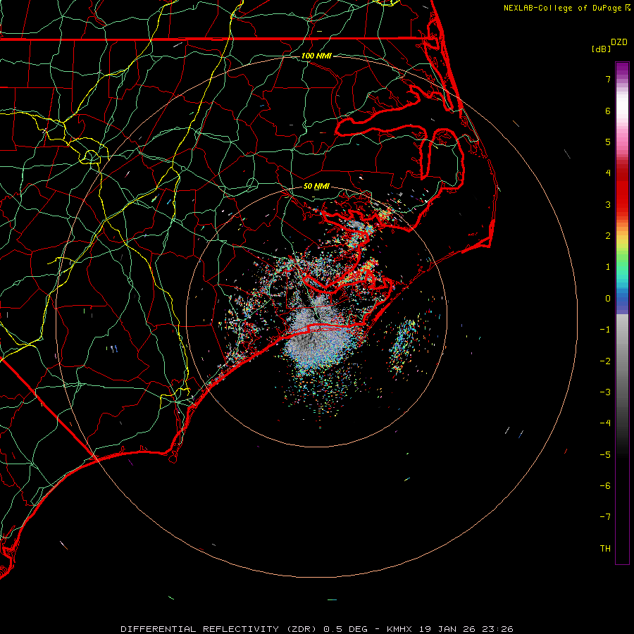Click the -5 dB scale label
Viewport: 634px width, 634px height.
tap(605, 455)
